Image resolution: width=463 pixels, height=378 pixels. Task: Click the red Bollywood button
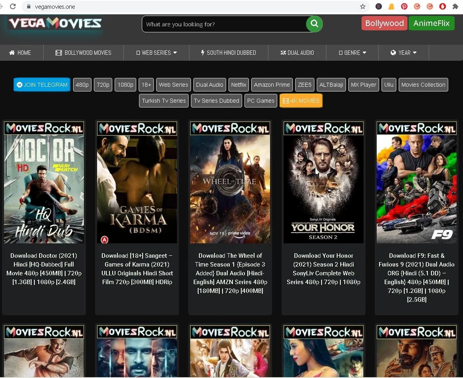pos(384,23)
